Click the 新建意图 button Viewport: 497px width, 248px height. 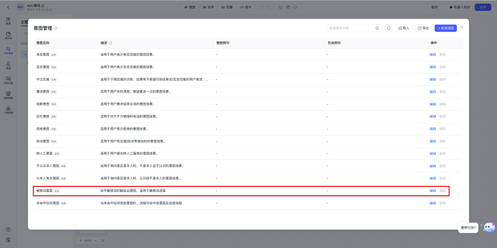click(445, 28)
